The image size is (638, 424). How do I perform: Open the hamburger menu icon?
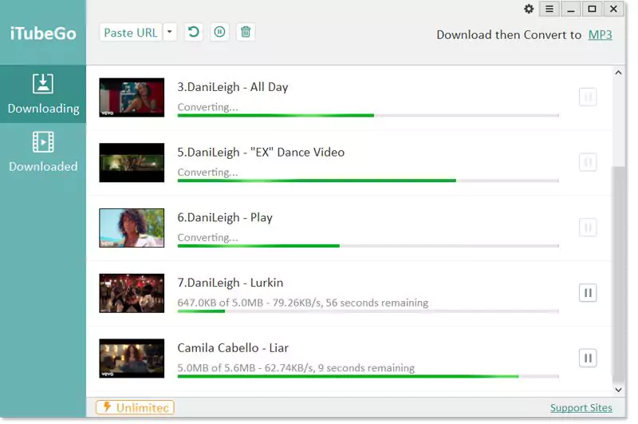(549, 9)
